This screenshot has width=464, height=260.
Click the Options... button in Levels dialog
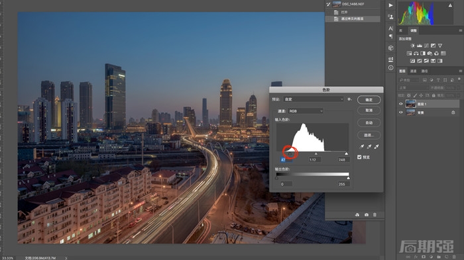click(x=369, y=135)
